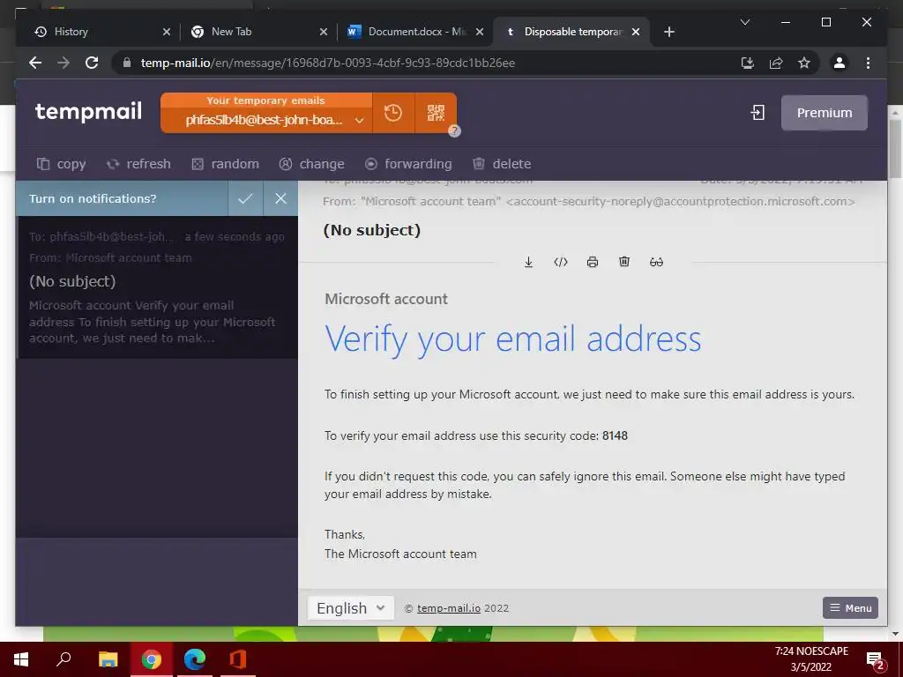The height and width of the screenshot is (677, 903).
Task: Toggle reader mode glasses icon
Action: 656,262
